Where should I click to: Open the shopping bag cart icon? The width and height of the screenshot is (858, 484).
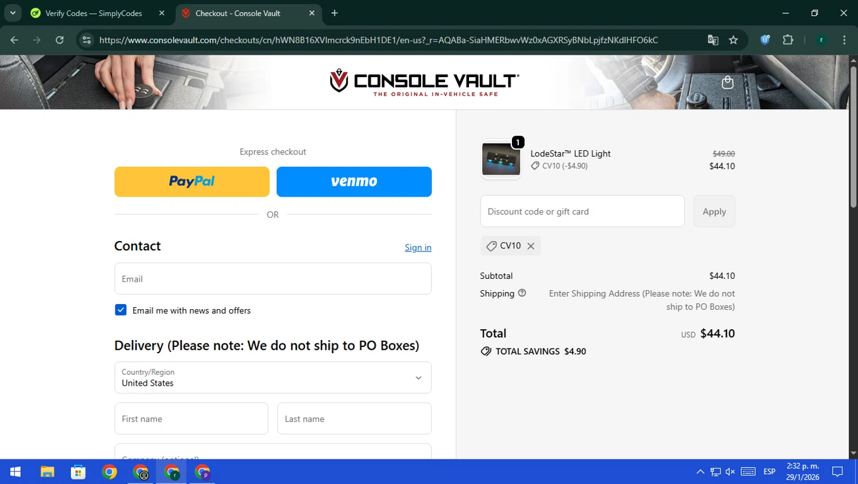click(x=727, y=82)
